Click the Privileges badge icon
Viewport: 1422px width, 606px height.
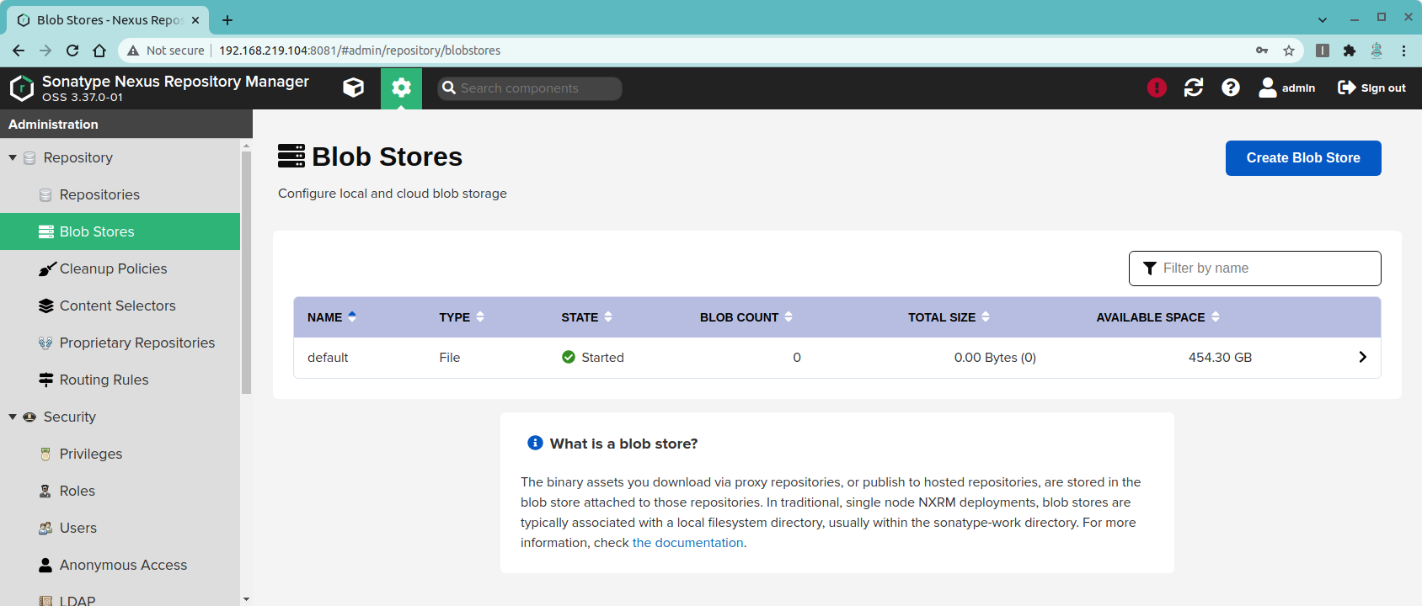[x=45, y=454]
